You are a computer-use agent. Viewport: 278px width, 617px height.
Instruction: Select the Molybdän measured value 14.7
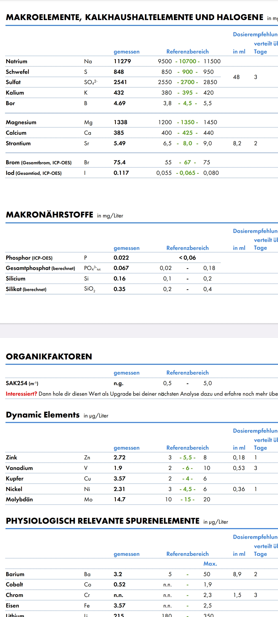pos(119,499)
